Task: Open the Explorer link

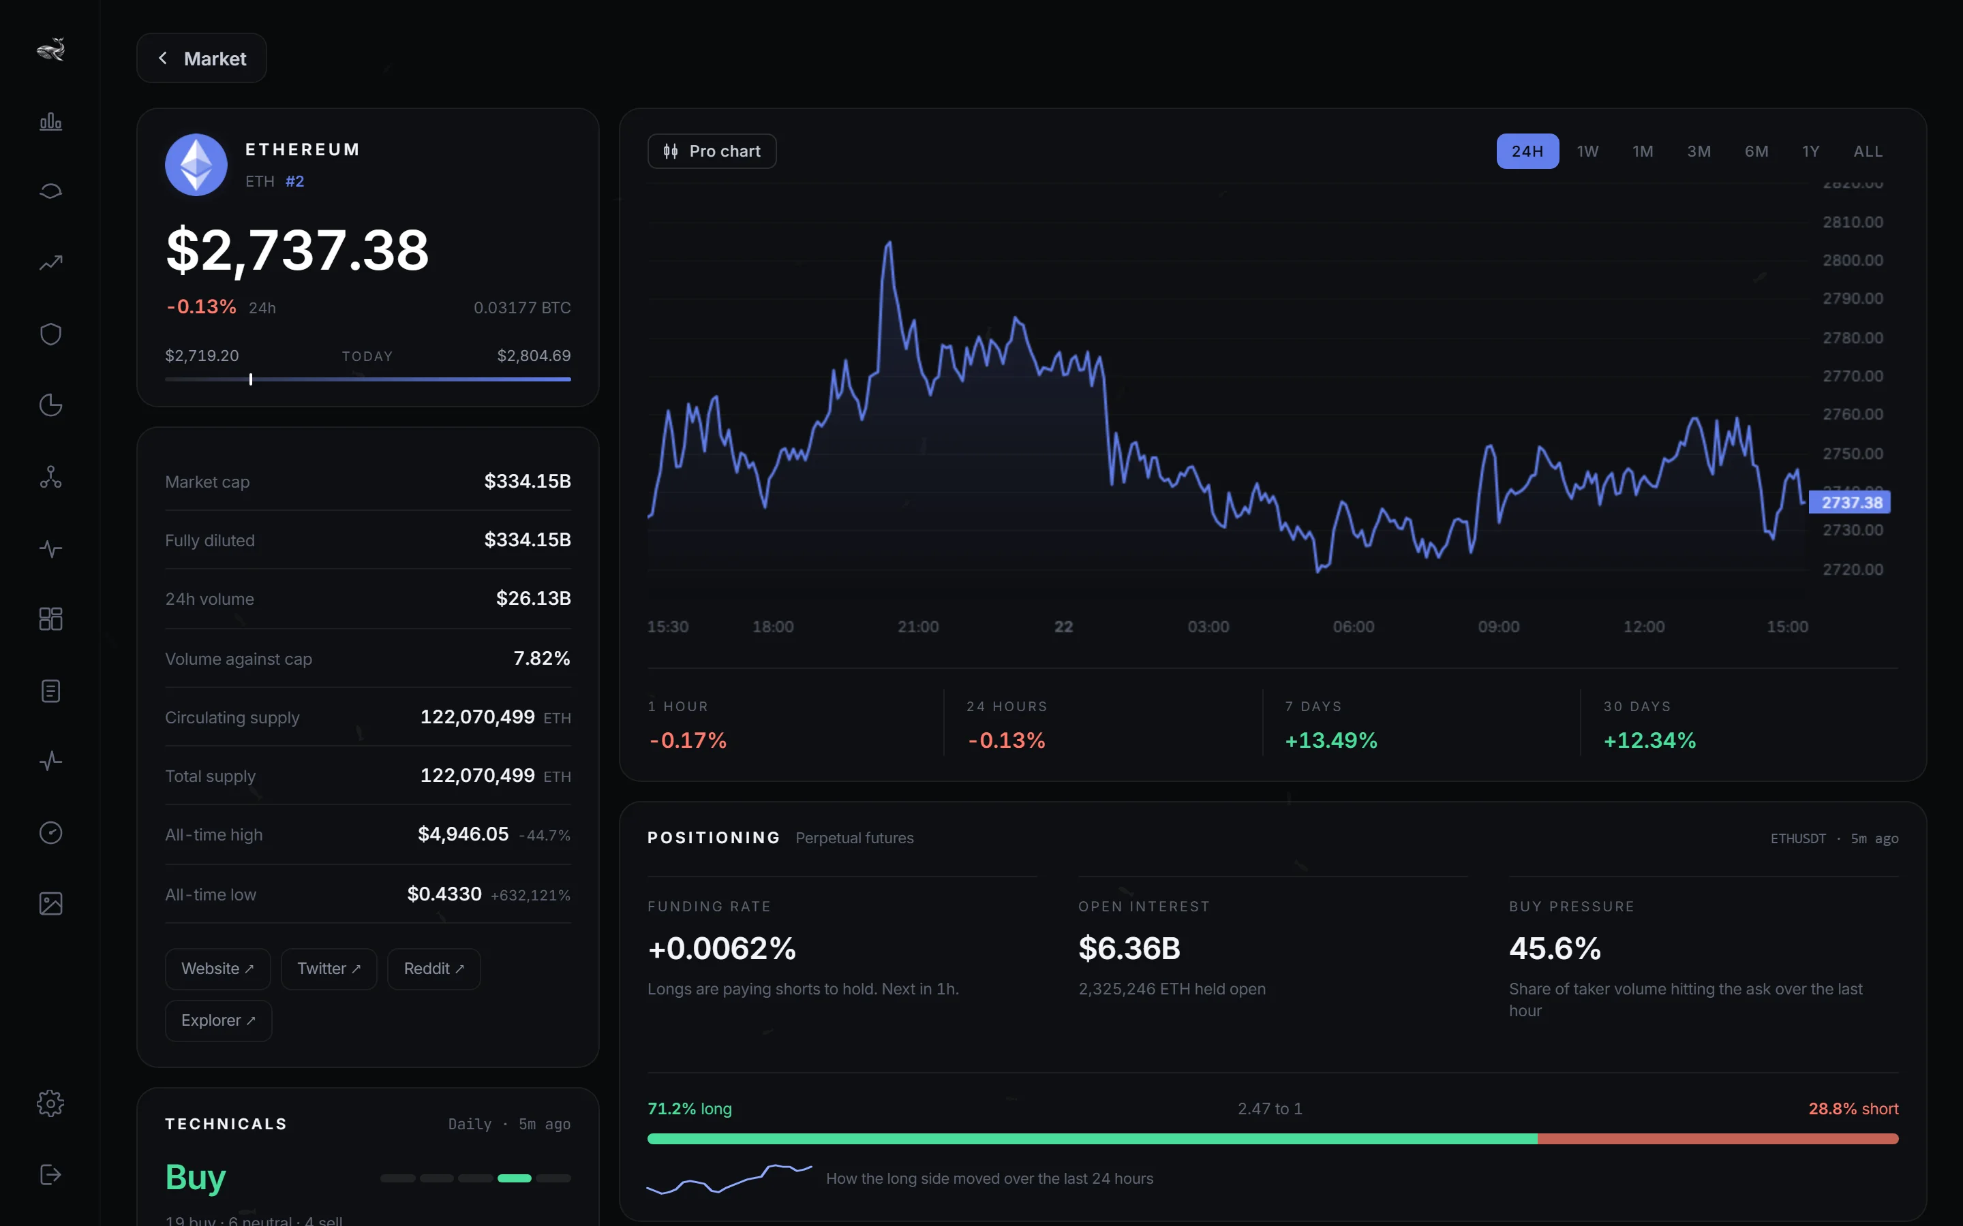Action: pos(218,1021)
